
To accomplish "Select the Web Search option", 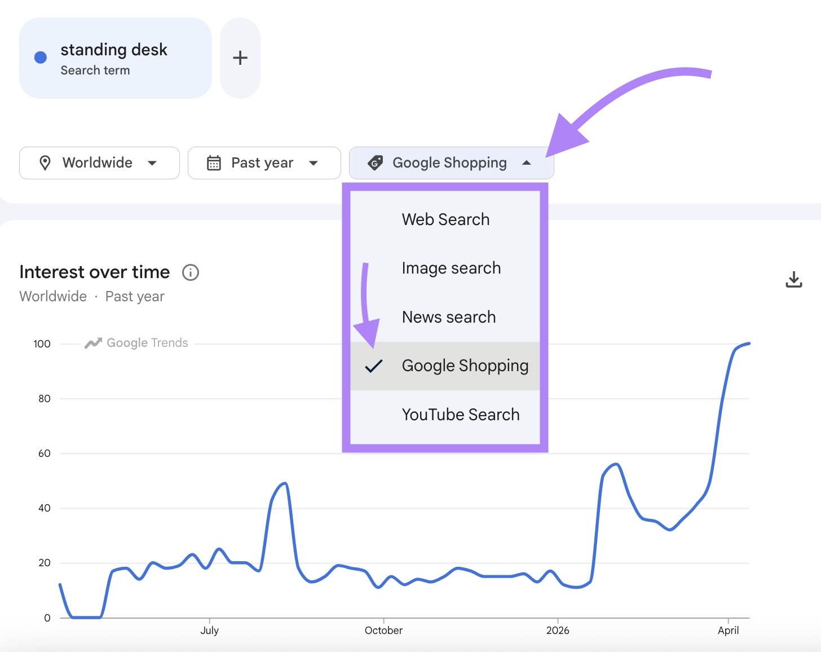I will [445, 219].
